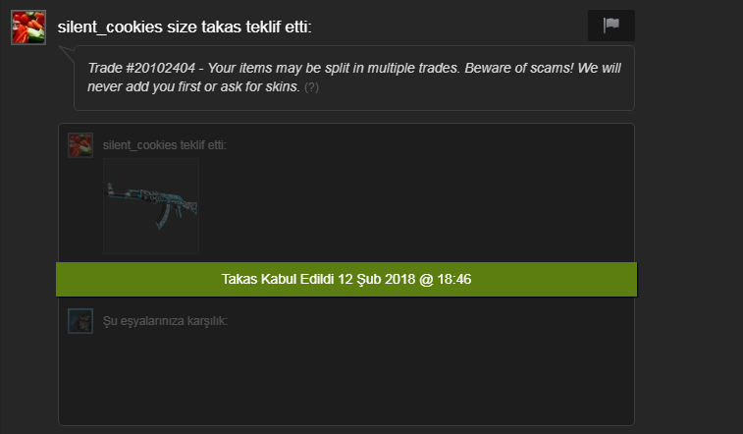Select the 'Şu eşyalarınıza karşılık:' label

click(x=165, y=321)
